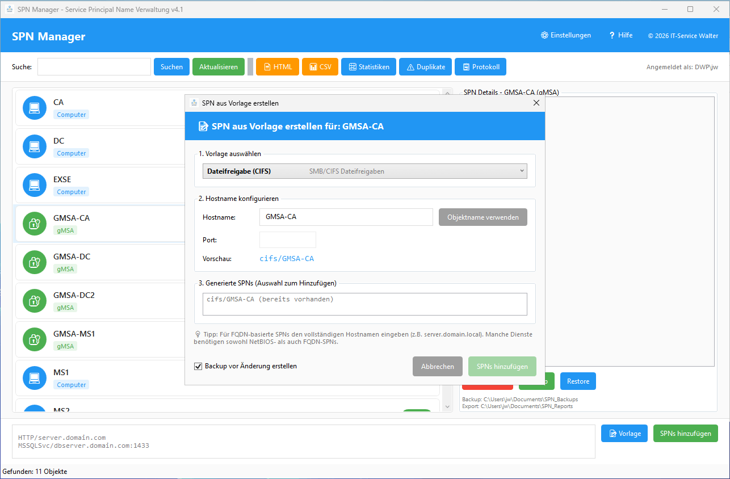This screenshot has height=479, width=730.
Task: Click the CA computer icon in list
Action: (x=34, y=108)
